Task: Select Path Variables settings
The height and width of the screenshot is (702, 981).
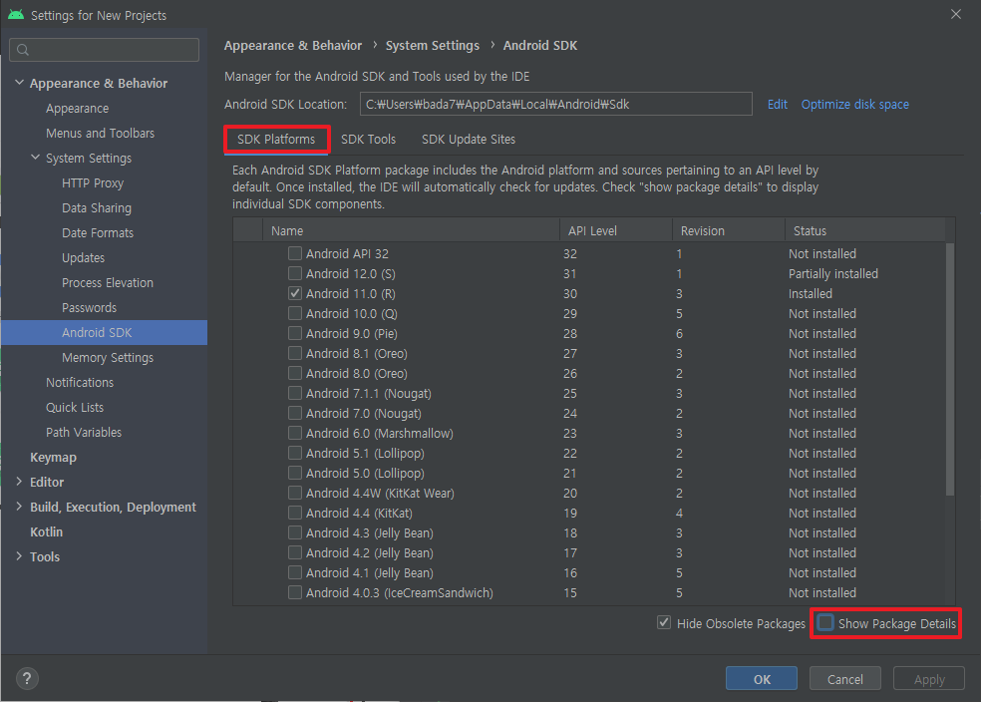Action: 84,433
